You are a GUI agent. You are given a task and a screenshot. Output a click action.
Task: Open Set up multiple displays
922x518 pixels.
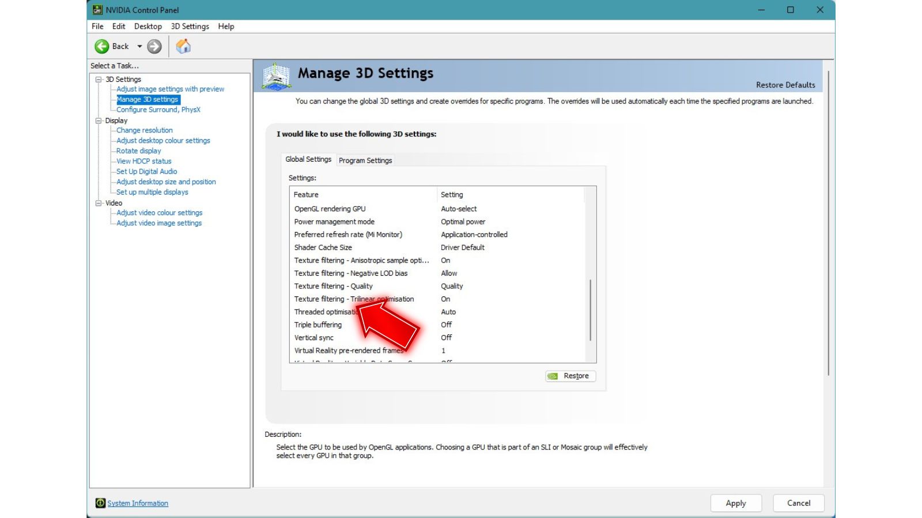coord(152,193)
